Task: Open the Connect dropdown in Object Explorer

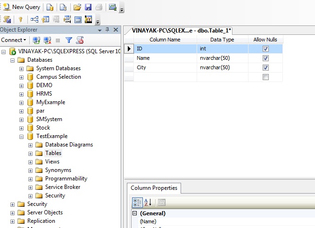Action: pos(14,40)
